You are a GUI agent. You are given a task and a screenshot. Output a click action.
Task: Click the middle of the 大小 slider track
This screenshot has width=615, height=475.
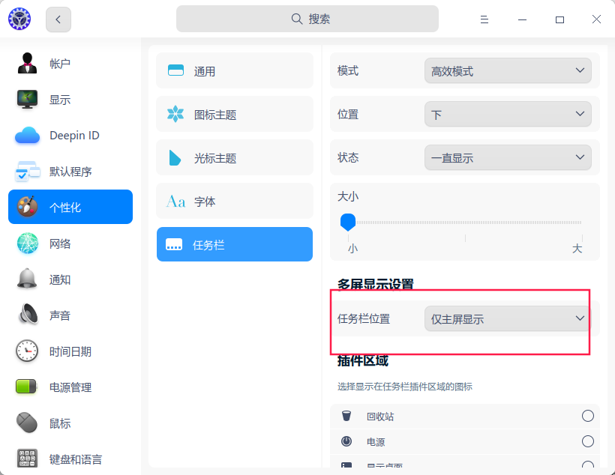(x=465, y=223)
